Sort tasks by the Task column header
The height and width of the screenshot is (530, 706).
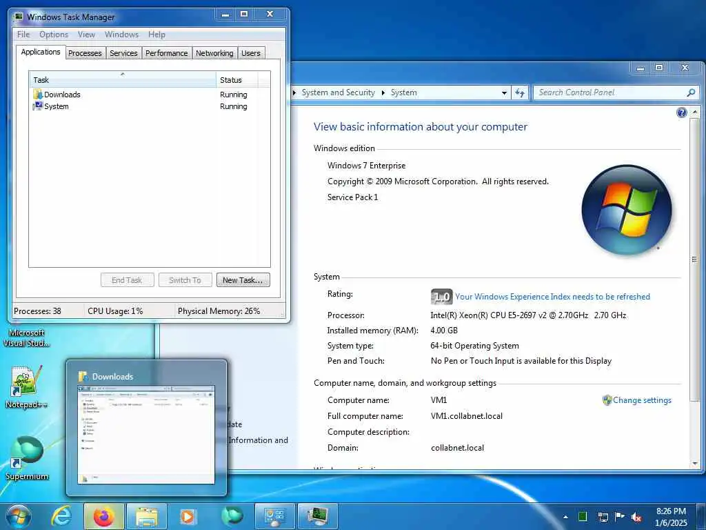pyautogui.click(x=123, y=80)
